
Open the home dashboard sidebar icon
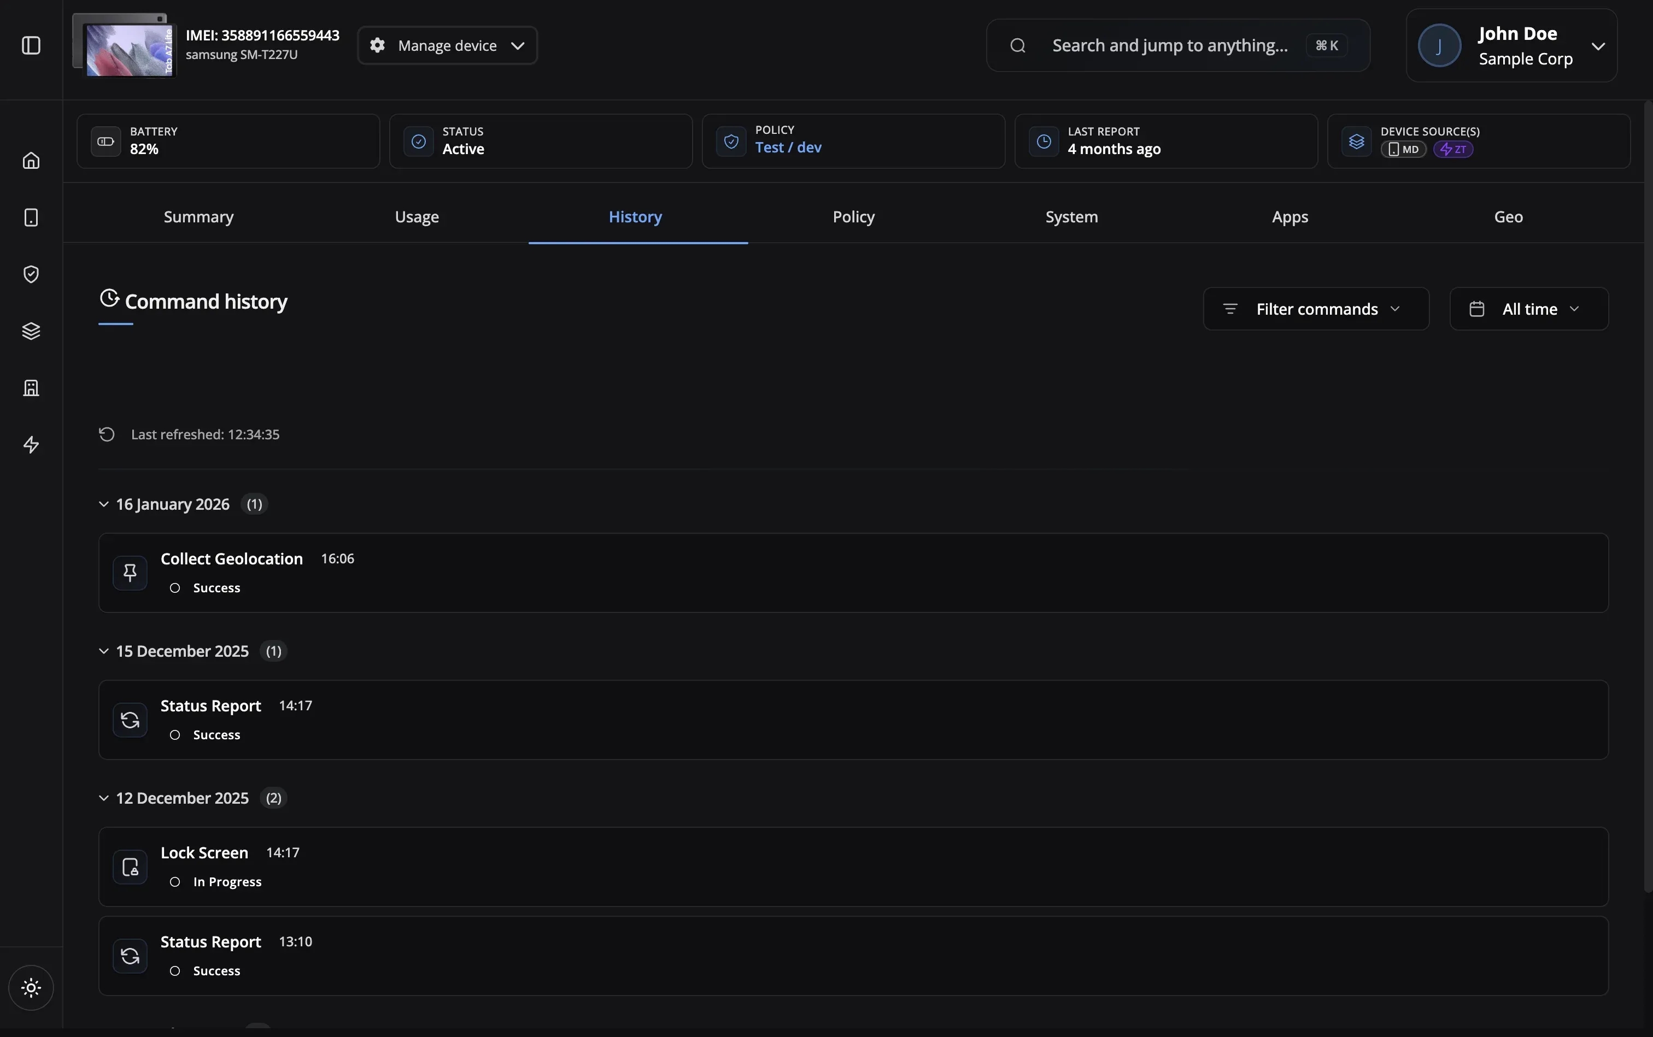pos(31,160)
